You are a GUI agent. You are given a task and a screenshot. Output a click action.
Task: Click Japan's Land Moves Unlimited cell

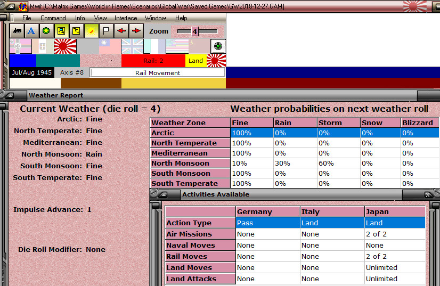pyautogui.click(x=395, y=268)
